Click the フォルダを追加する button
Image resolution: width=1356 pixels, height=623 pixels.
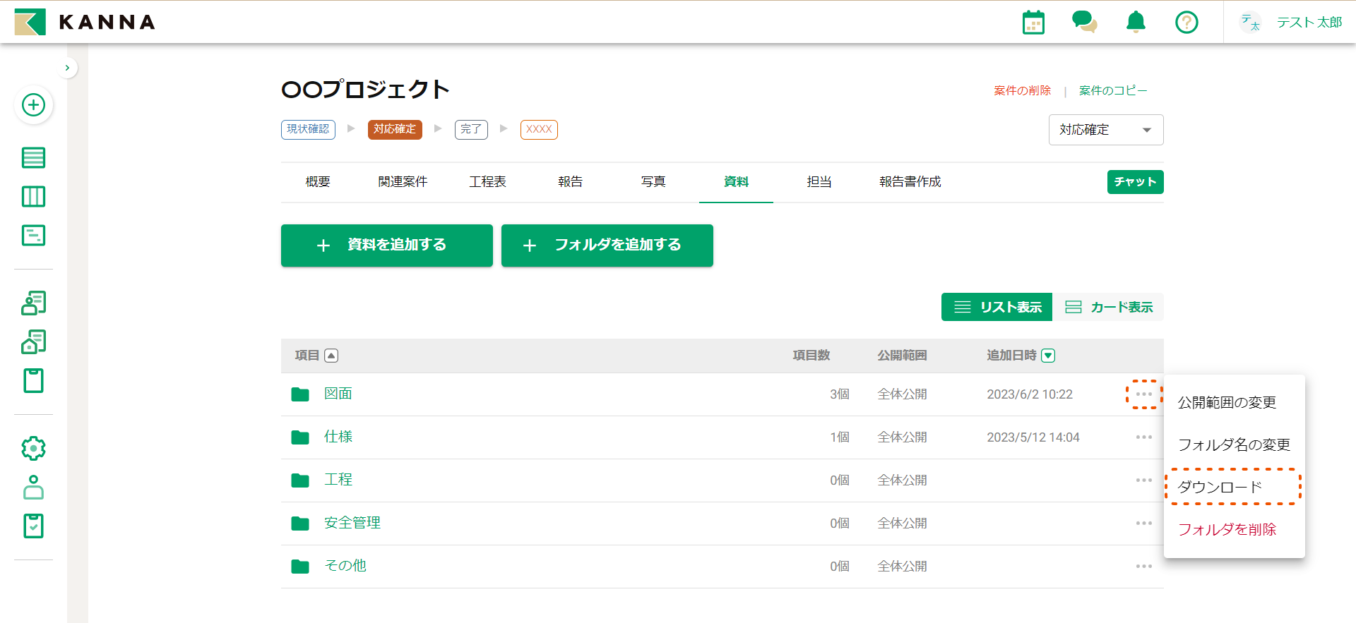click(607, 246)
